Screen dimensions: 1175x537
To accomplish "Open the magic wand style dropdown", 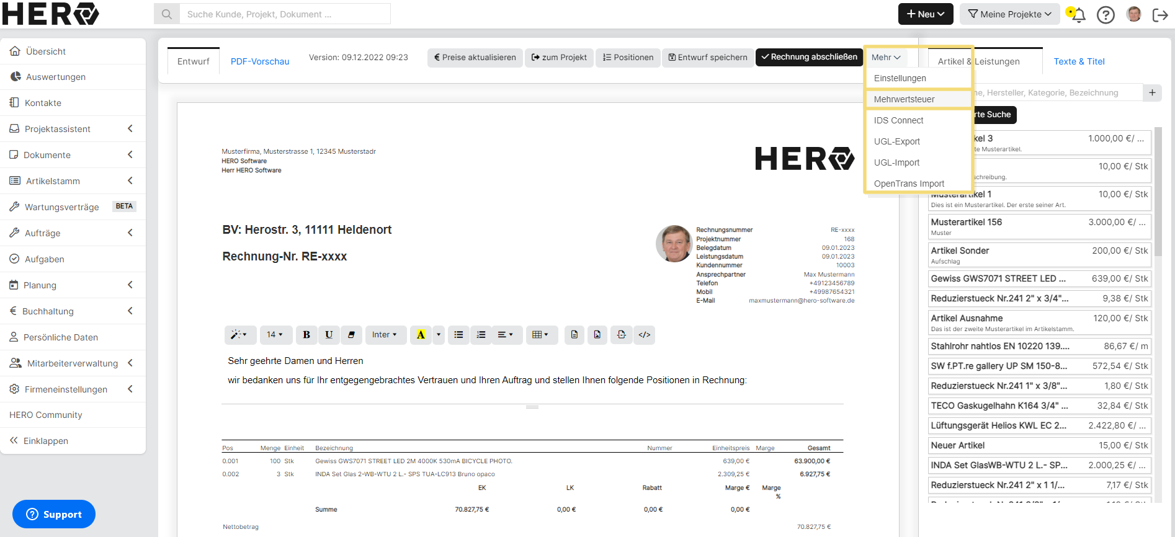I will click(x=239, y=335).
